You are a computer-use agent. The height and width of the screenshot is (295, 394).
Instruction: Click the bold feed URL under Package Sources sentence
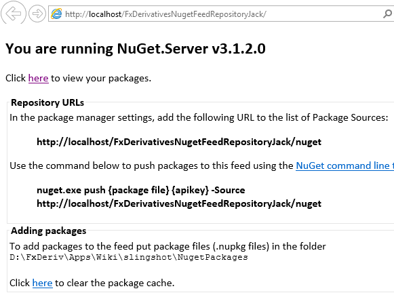point(179,142)
